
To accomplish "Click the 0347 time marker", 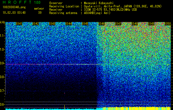I will coord(118,24).
